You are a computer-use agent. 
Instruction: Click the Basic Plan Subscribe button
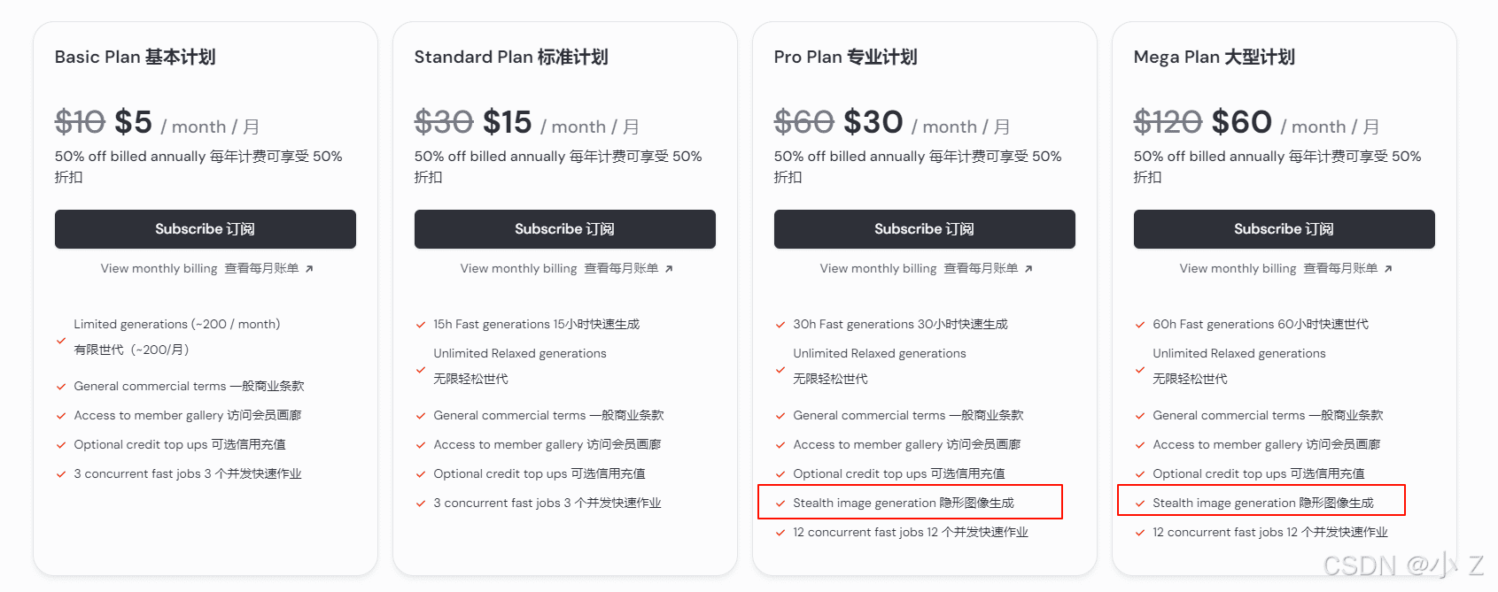(205, 229)
